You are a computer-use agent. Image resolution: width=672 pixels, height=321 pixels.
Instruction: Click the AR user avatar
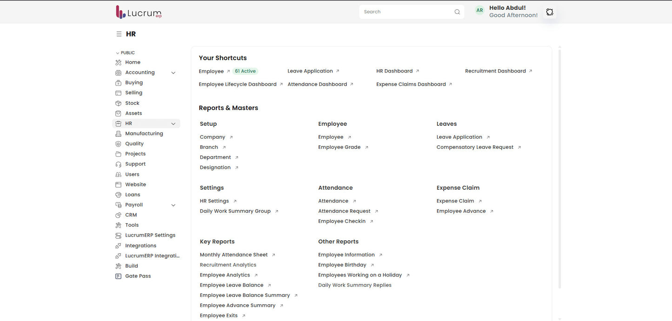point(479,10)
